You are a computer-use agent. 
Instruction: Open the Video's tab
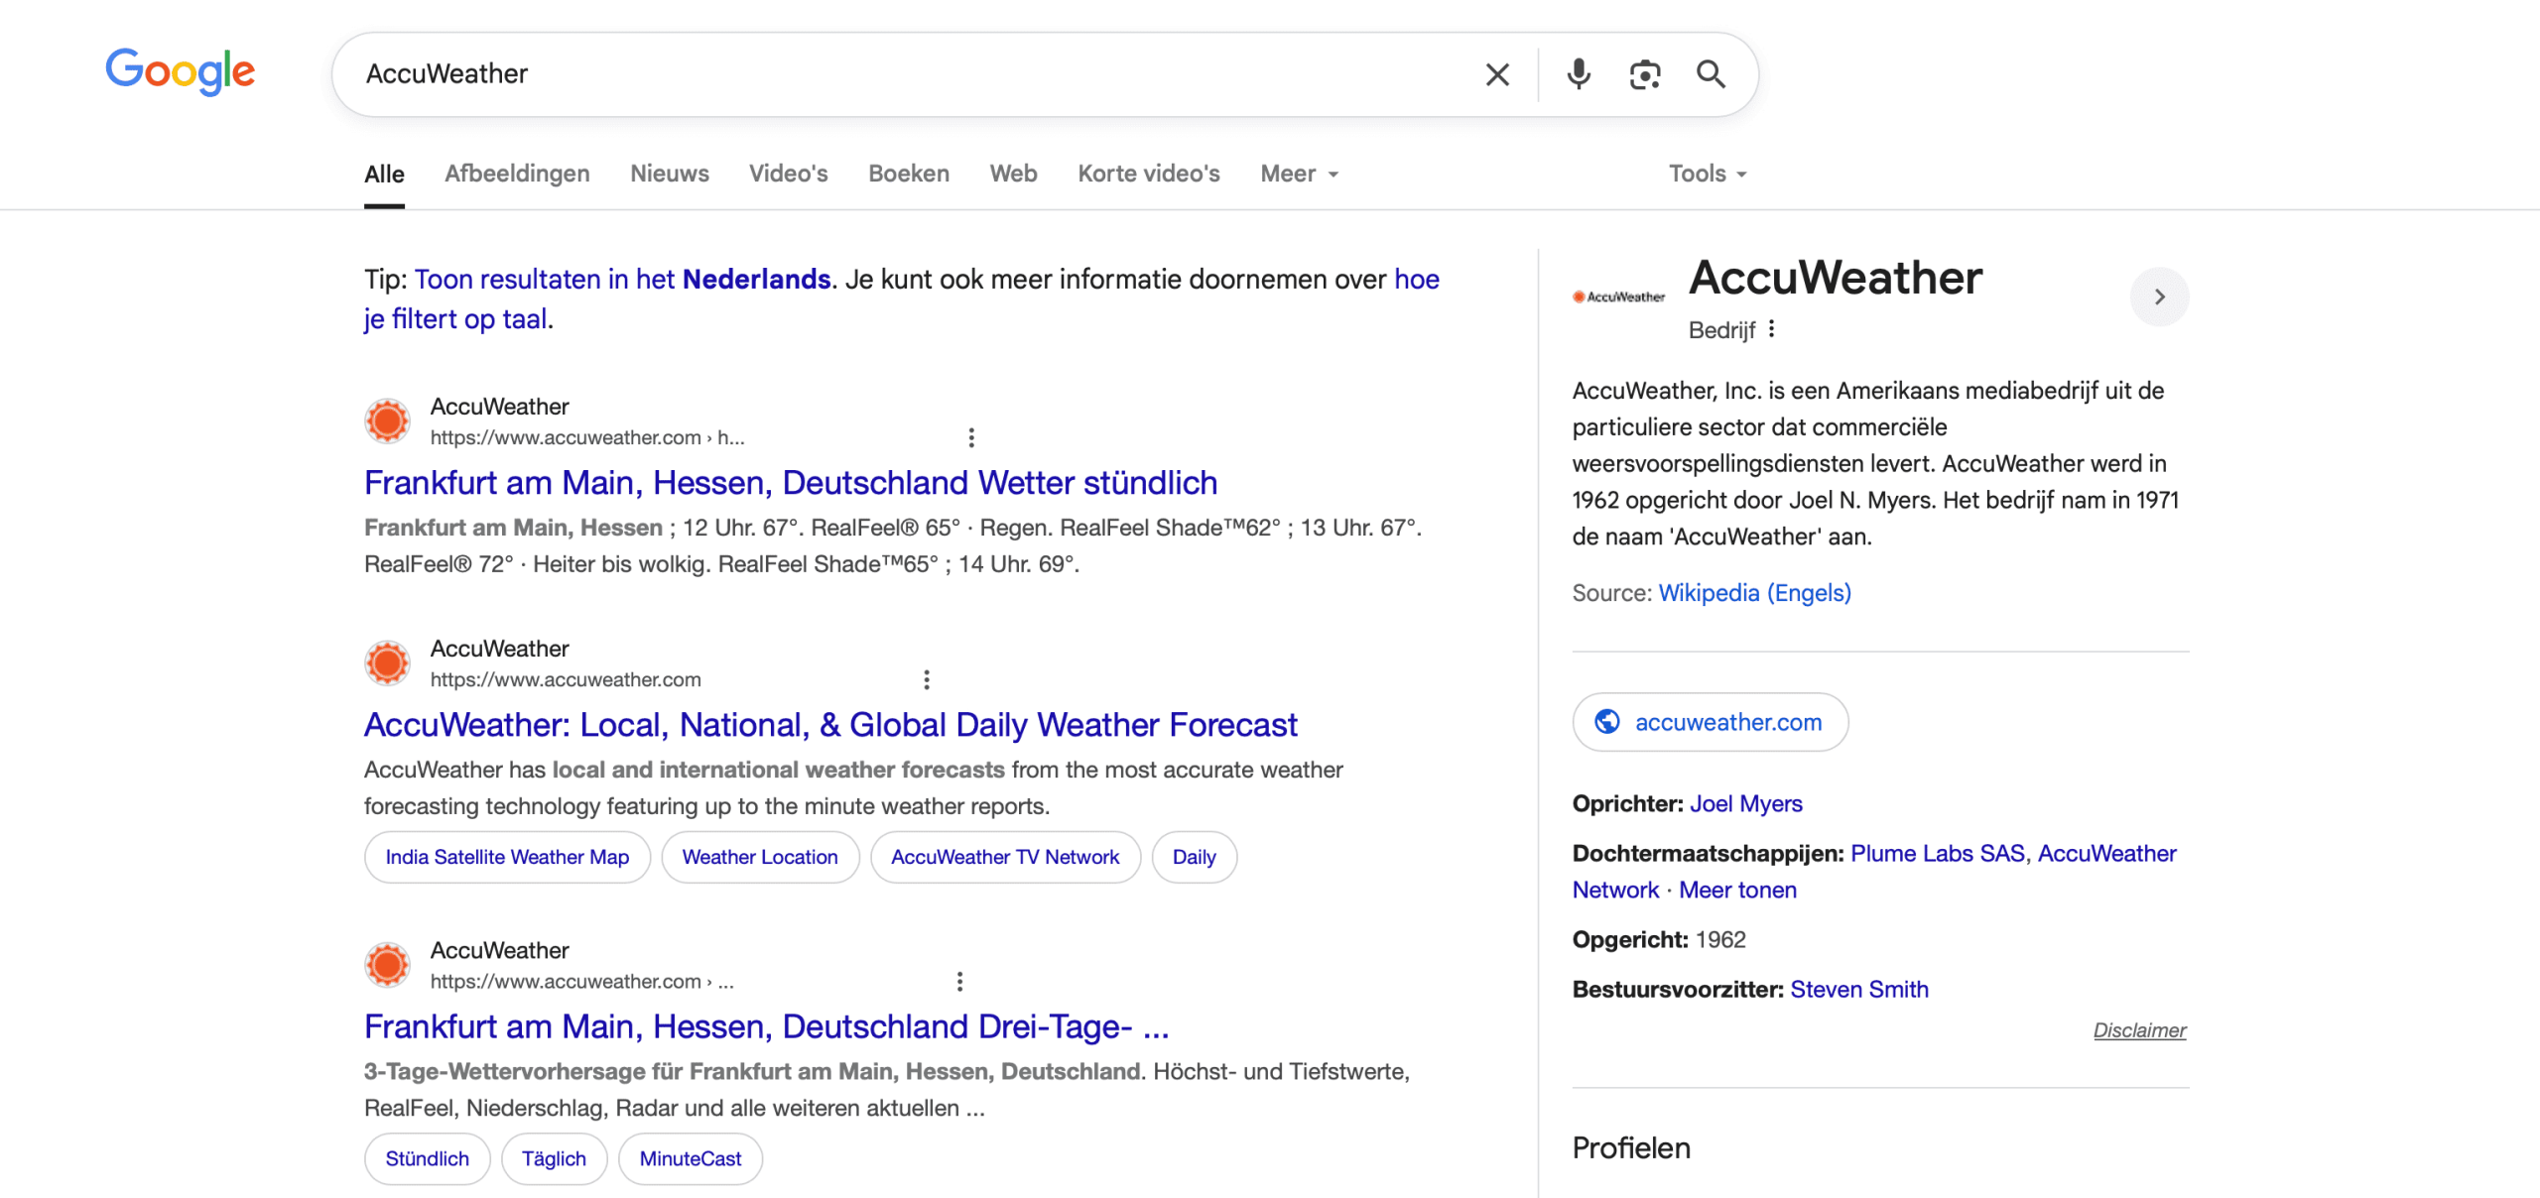(788, 174)
